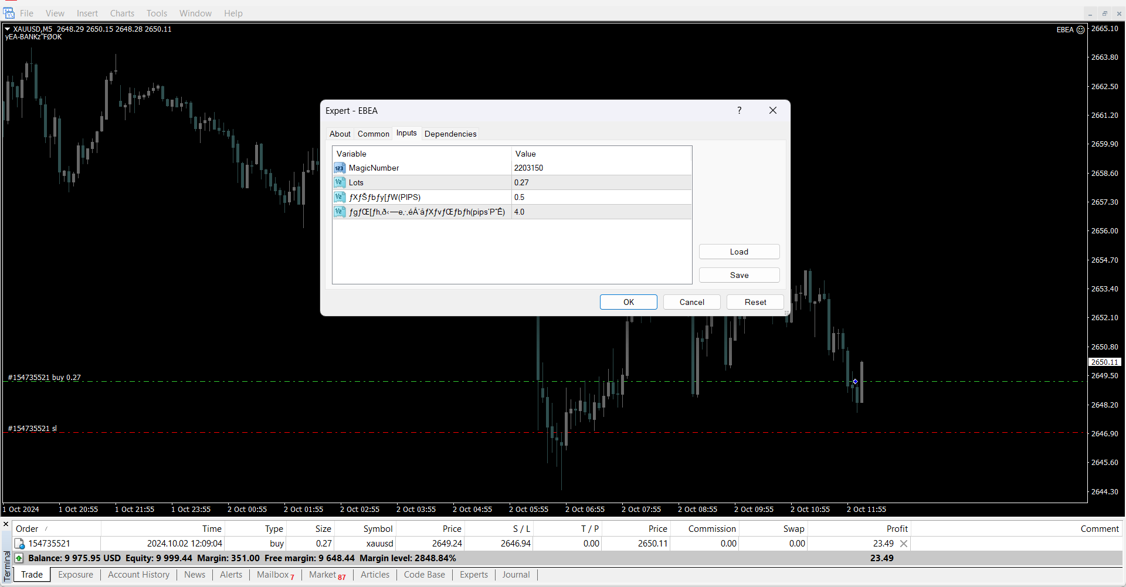Click the order 154735521 document icon
The image size is (1126, 587).
(x=19, y=544)
